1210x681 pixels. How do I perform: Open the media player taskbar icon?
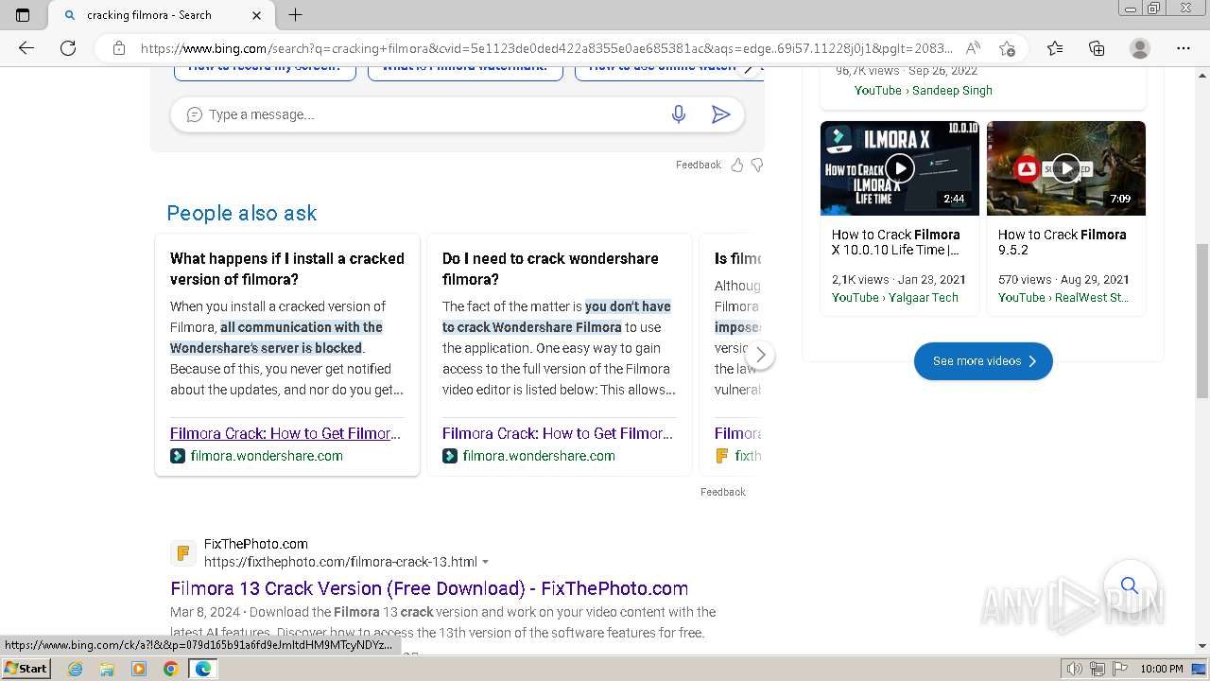tap(139, 669)
